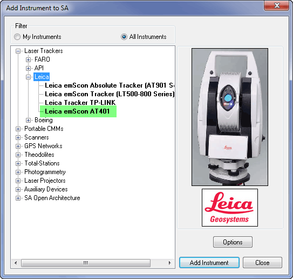Close the Add Instrument to SA dialog
This screenshot has height=279, width=293.
277,5
